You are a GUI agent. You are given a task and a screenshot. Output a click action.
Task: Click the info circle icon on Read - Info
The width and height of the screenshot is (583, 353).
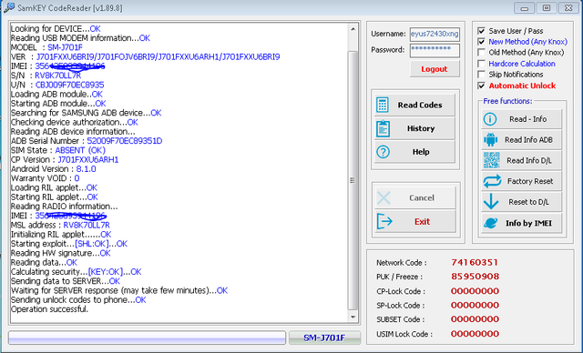point(490,119)
